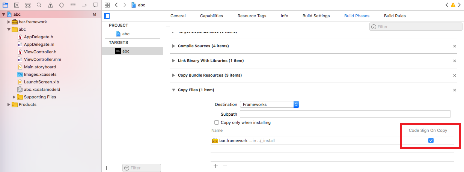This screenshot has height=172, width=464.
Task: Expand bar.framework in navigator
Action: pos(9,22)
